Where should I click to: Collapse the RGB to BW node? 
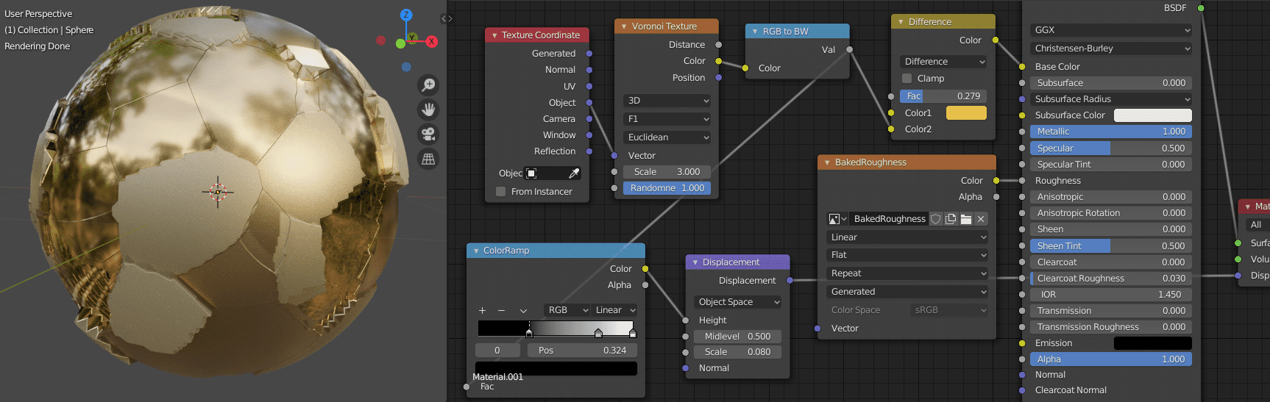click(755, 32)
